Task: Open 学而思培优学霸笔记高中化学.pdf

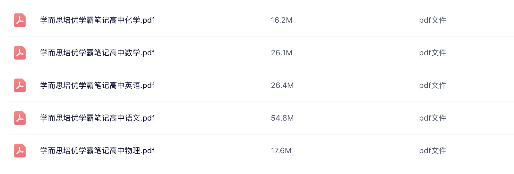Action: (97, 20)
